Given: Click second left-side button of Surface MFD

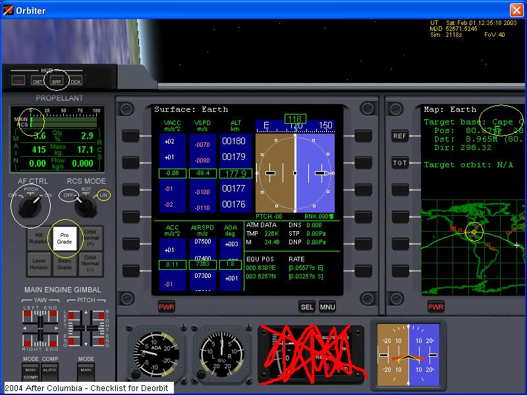Looking at the screenshot, I should (130, 163).
